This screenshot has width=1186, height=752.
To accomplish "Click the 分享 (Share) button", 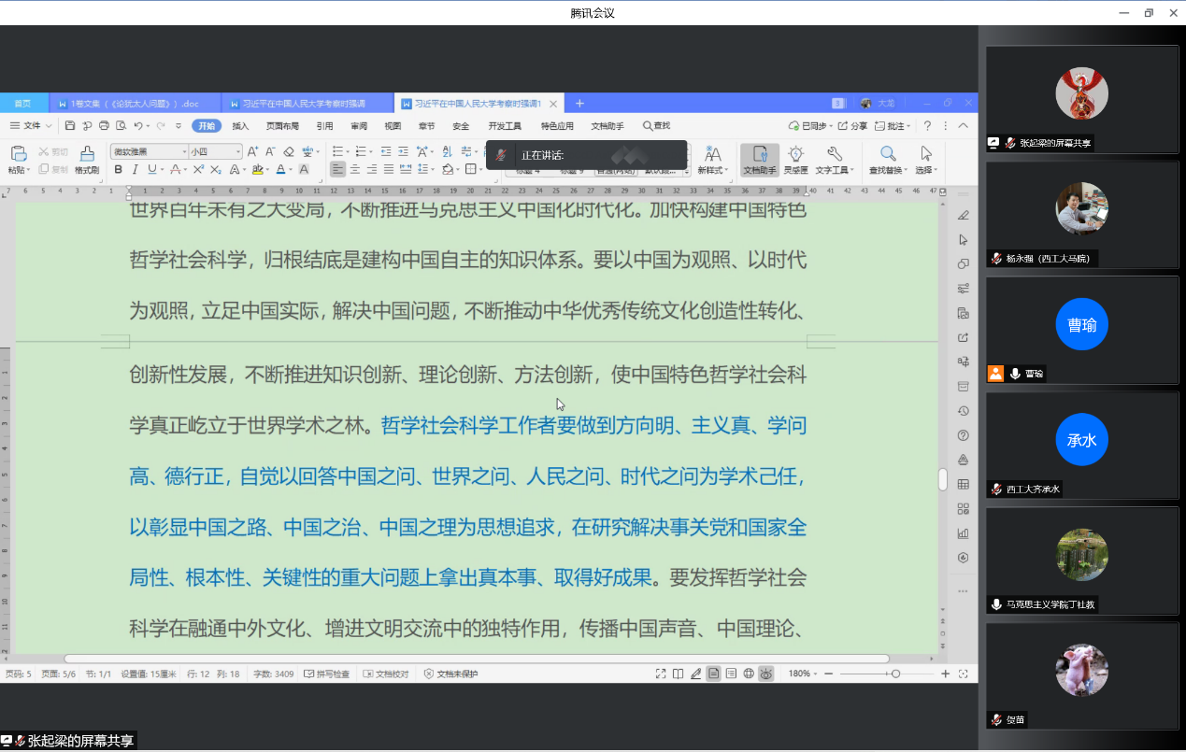I will pyautogui.click(x=852, y=126).
